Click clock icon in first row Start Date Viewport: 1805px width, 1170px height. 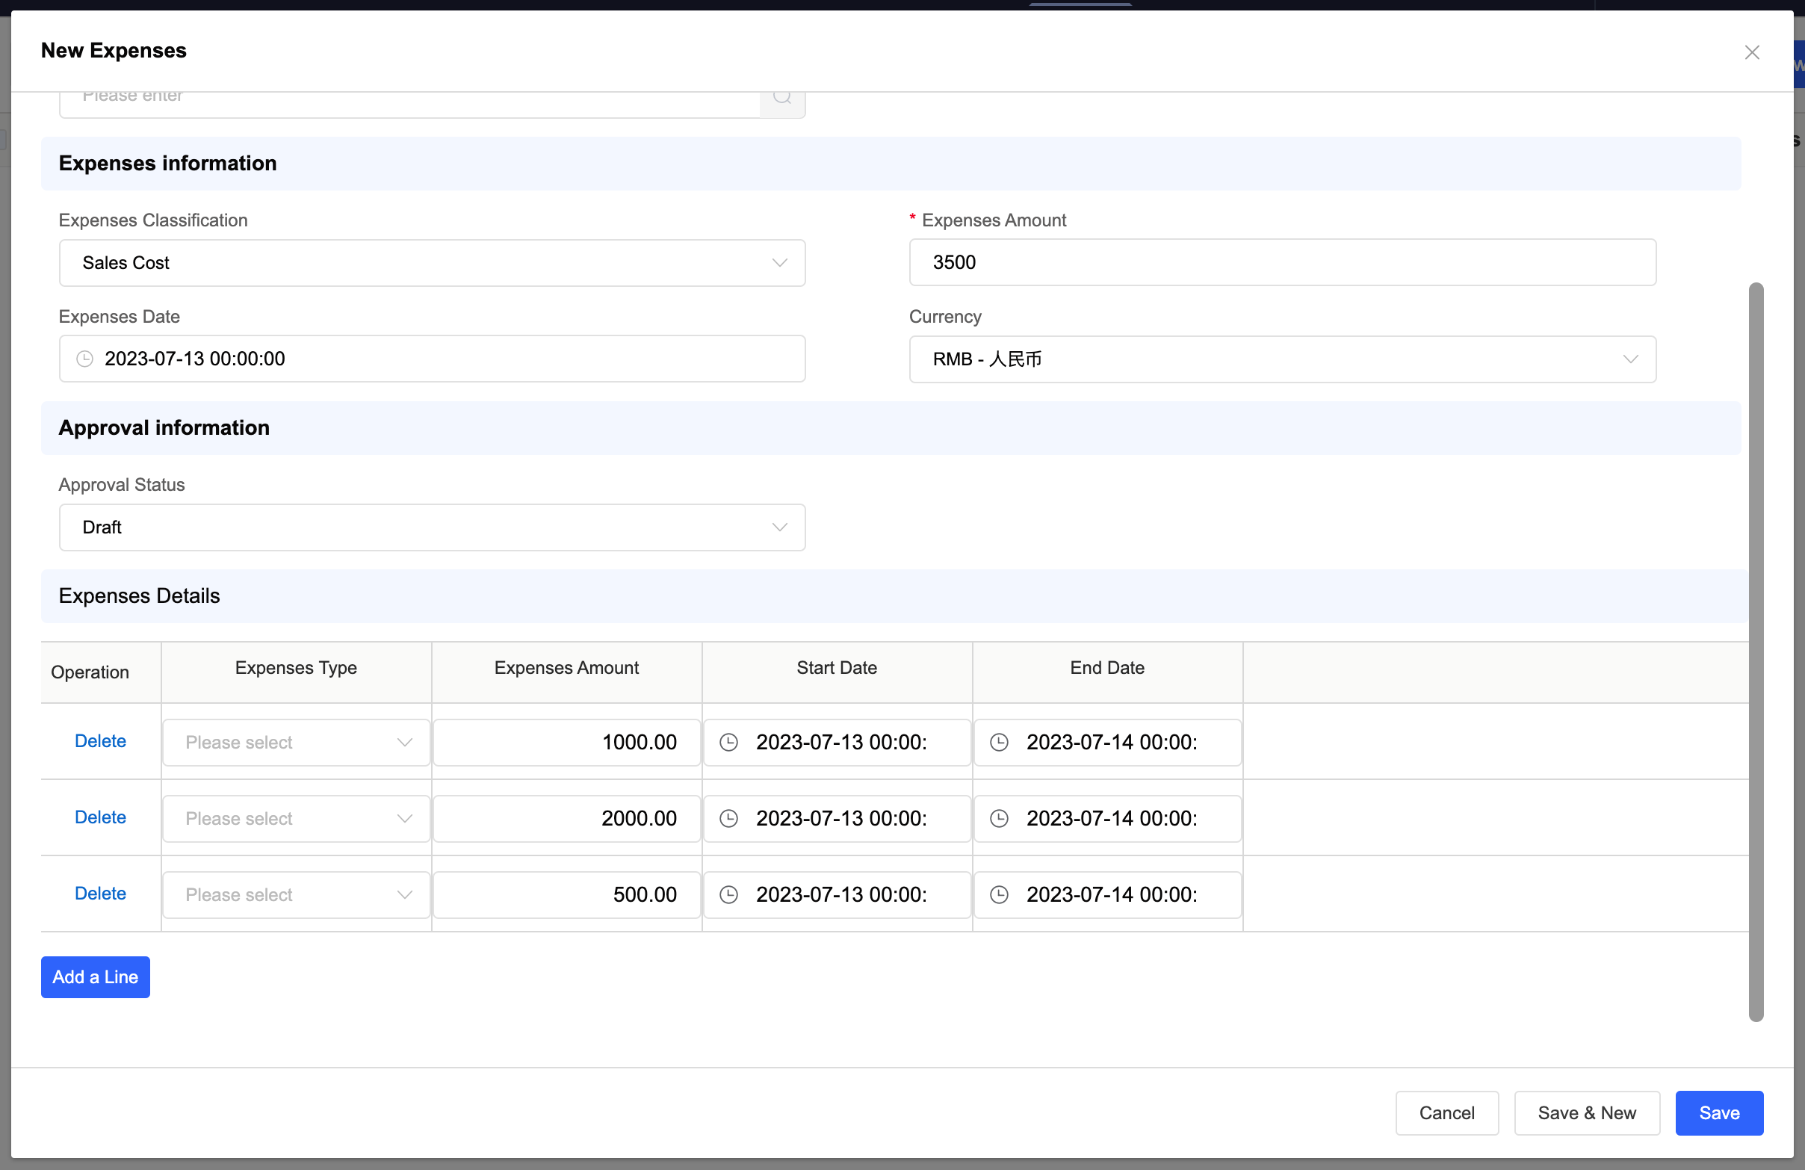(x=728, y=743)
